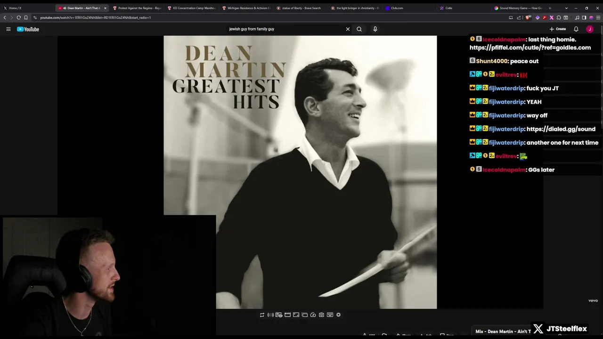Expand the tab search dropdown arrow

point(566,8)
